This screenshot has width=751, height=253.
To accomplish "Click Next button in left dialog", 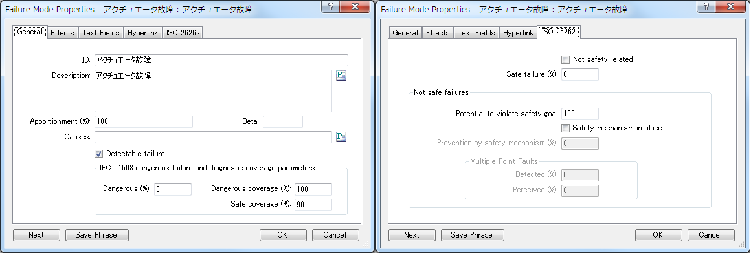I will tap(36, 235).
